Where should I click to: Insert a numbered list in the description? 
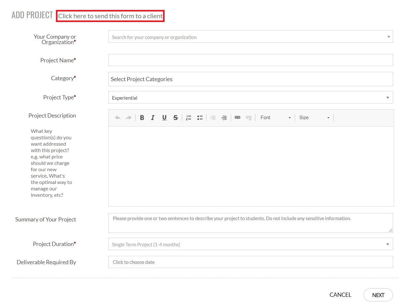click(x=188, y=118)
